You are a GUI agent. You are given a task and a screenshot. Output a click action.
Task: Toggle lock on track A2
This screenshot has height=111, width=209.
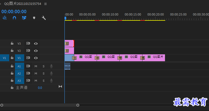click(12, 73)
